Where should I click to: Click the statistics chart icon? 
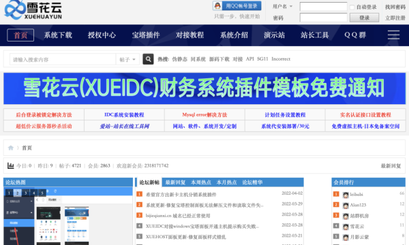[x=11, y=165]
